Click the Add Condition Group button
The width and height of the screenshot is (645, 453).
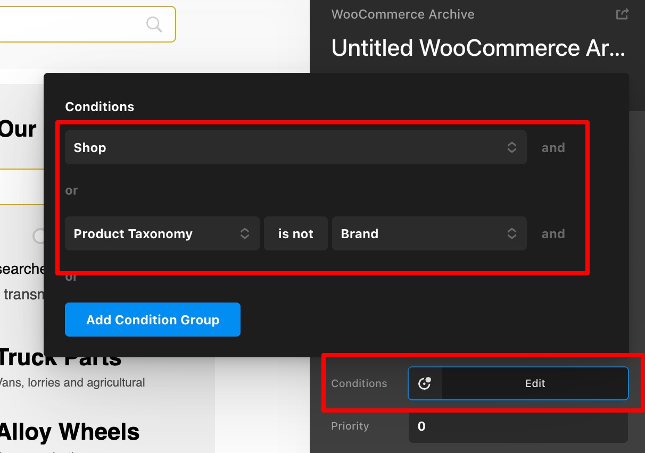(153, 320)
